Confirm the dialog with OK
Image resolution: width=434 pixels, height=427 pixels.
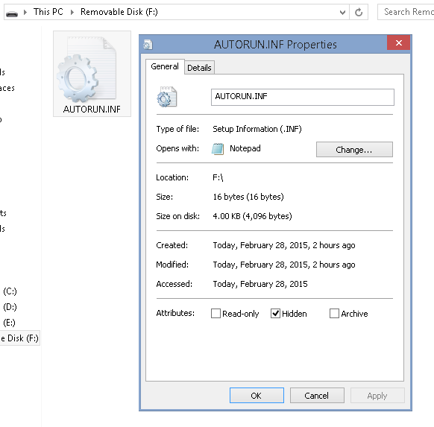click(x=257, y=396)
